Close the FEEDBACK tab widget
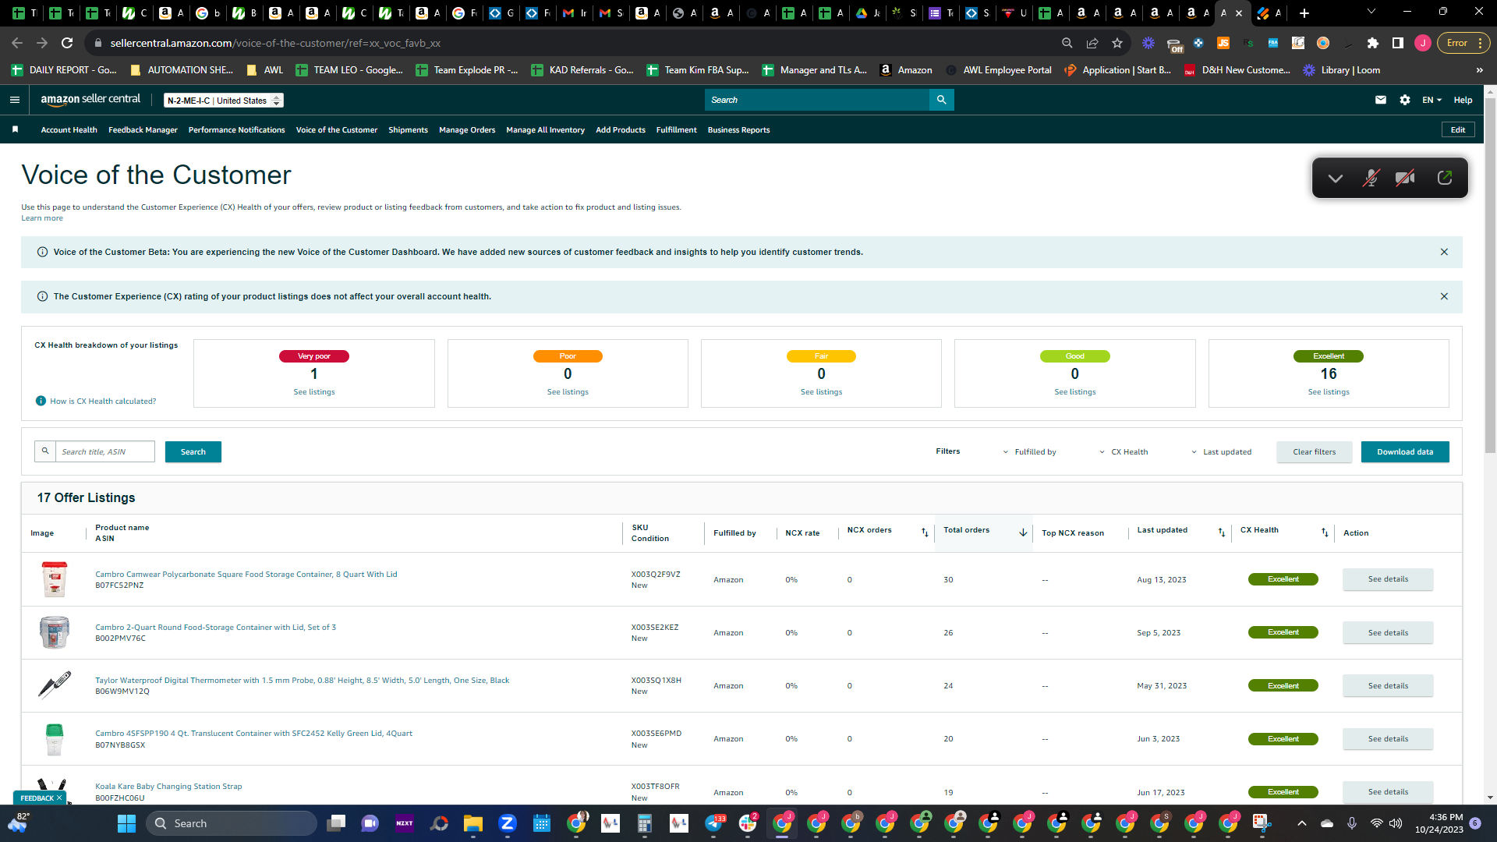Image resolution: width=1497 pixels, height=842 pixels. point(58,798)
